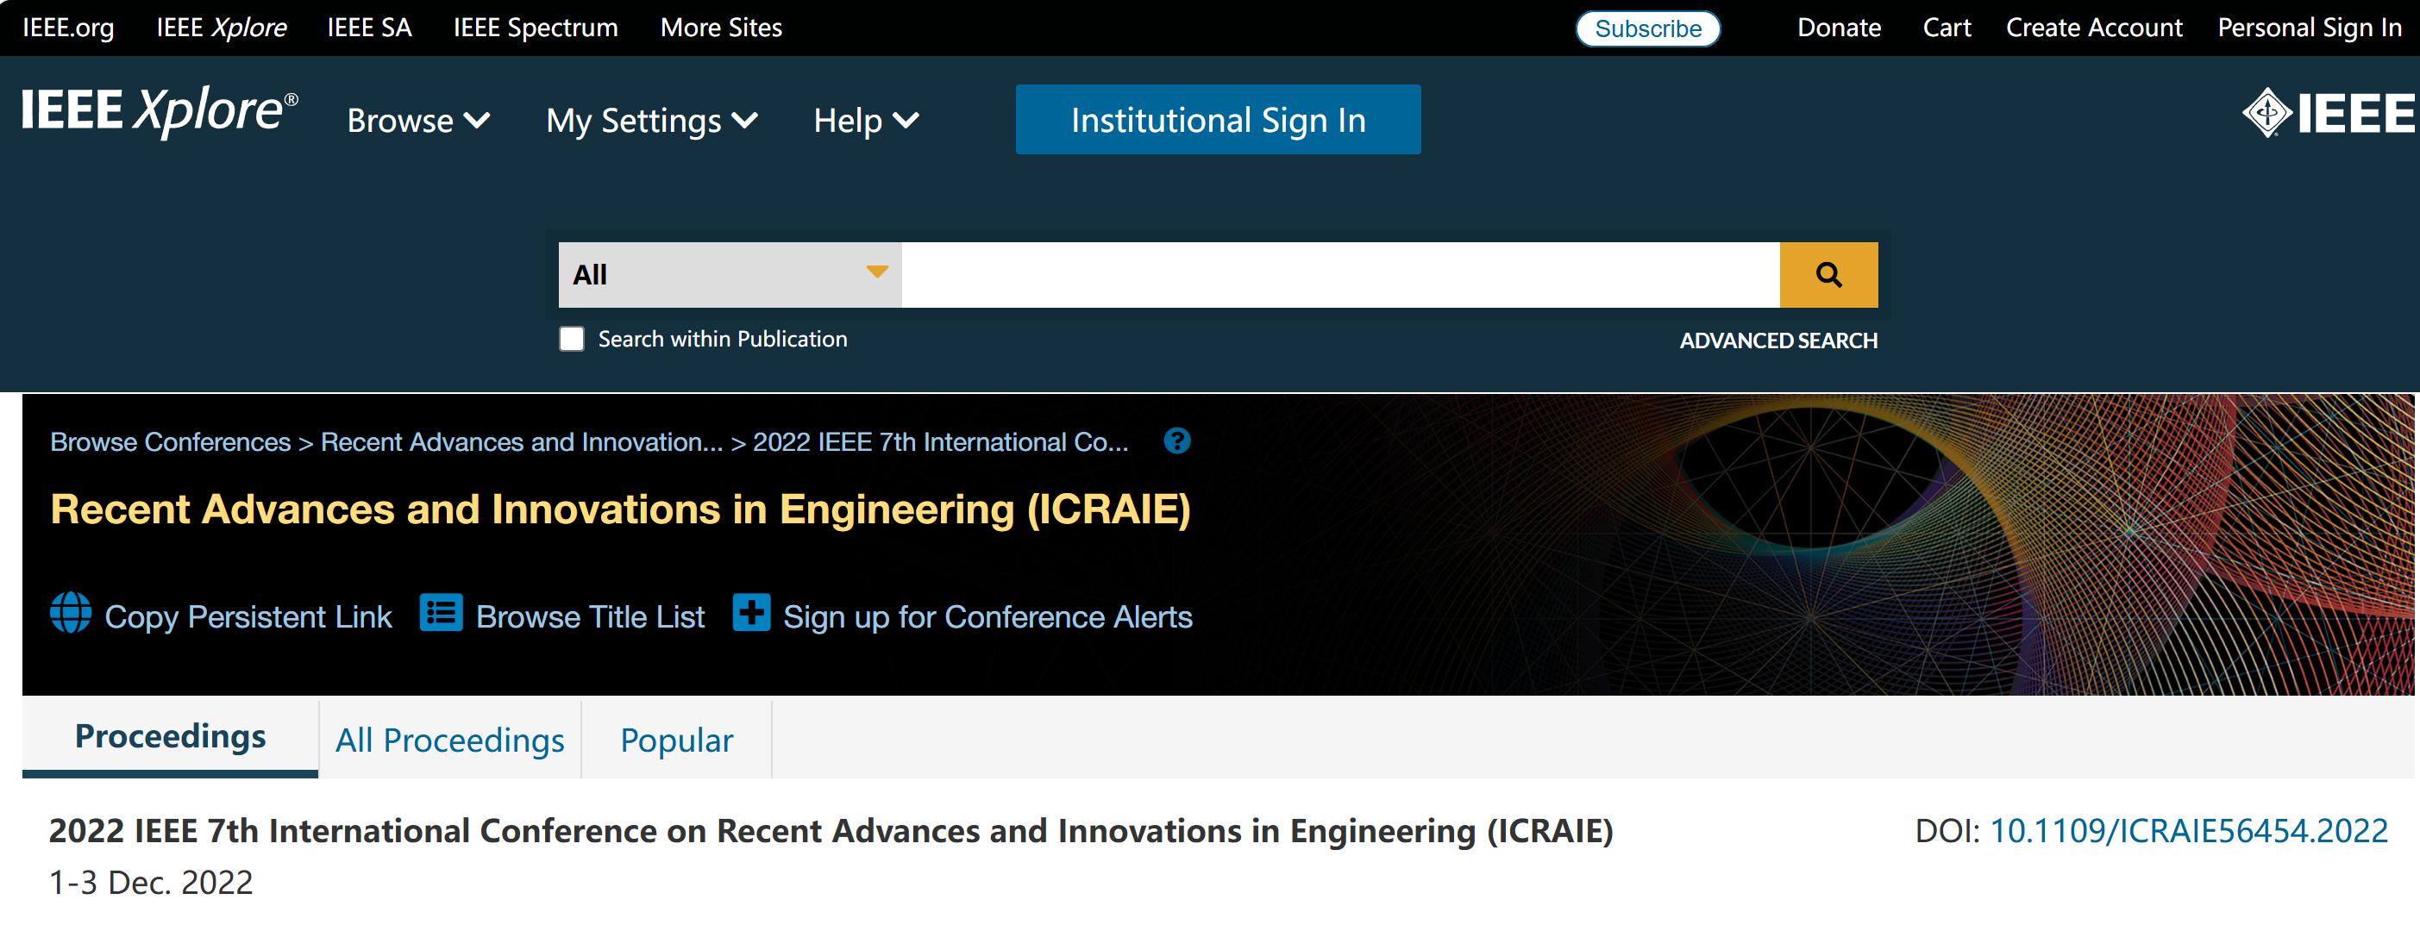This screenshot has height=931, width=2420.
Task: Click Recent Advances and Innovation breadcrumb
Action: (522, 441)
